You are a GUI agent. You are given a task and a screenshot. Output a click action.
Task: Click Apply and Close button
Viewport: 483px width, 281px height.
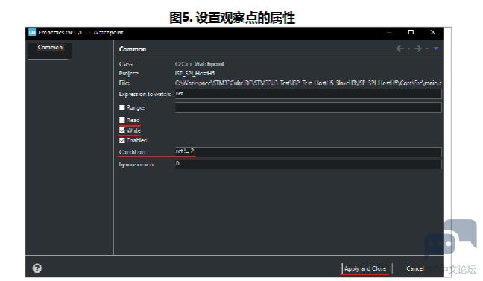[x=365, y=268]
